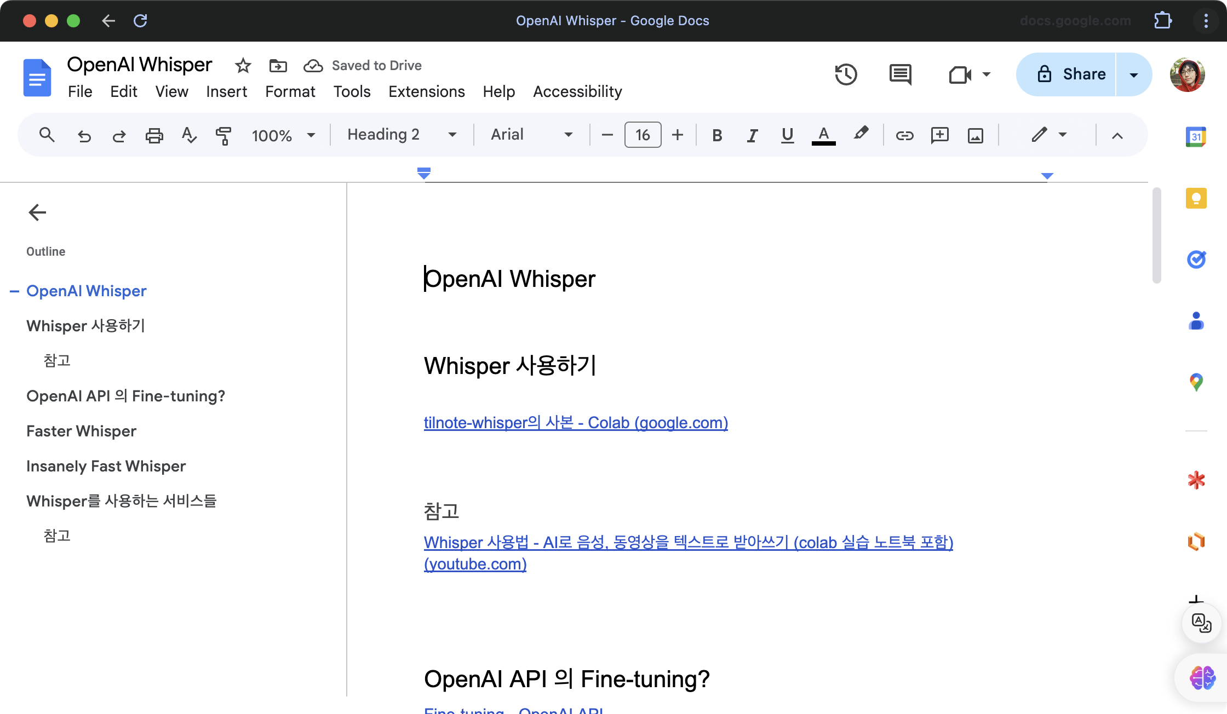Image resolution: width=1227 pixels, height=714 pixels.
Task: Open the Heading 2 styles dropdown
Action: pos(402,135)
